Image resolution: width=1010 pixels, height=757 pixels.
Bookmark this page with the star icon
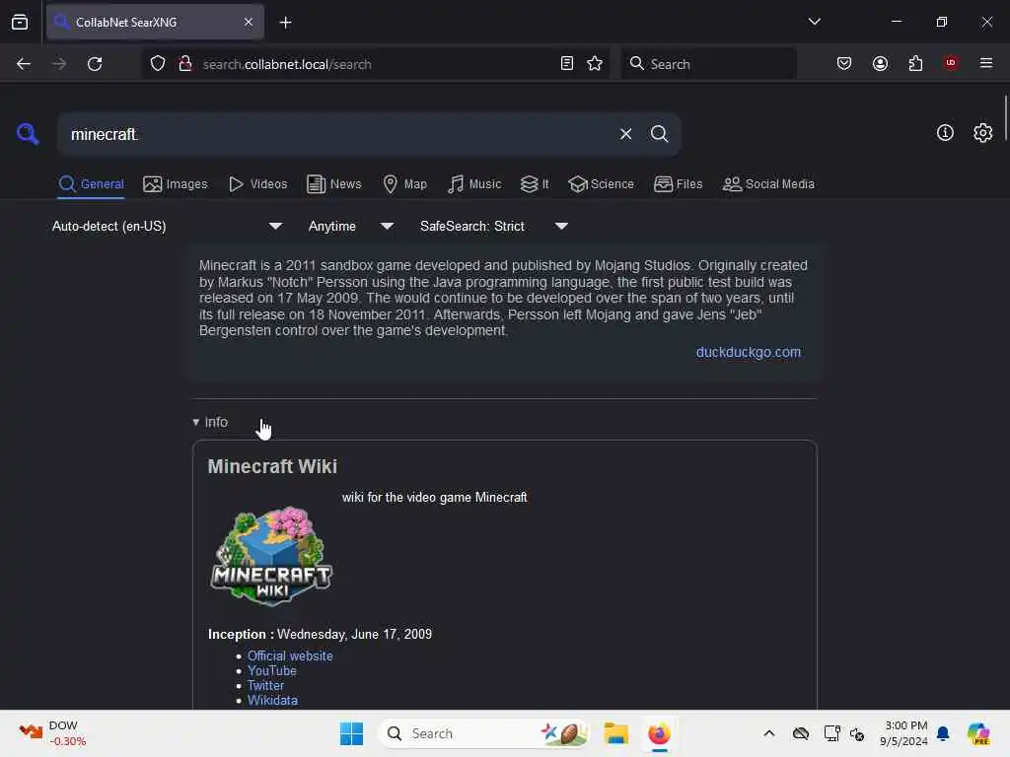point(595,64)
